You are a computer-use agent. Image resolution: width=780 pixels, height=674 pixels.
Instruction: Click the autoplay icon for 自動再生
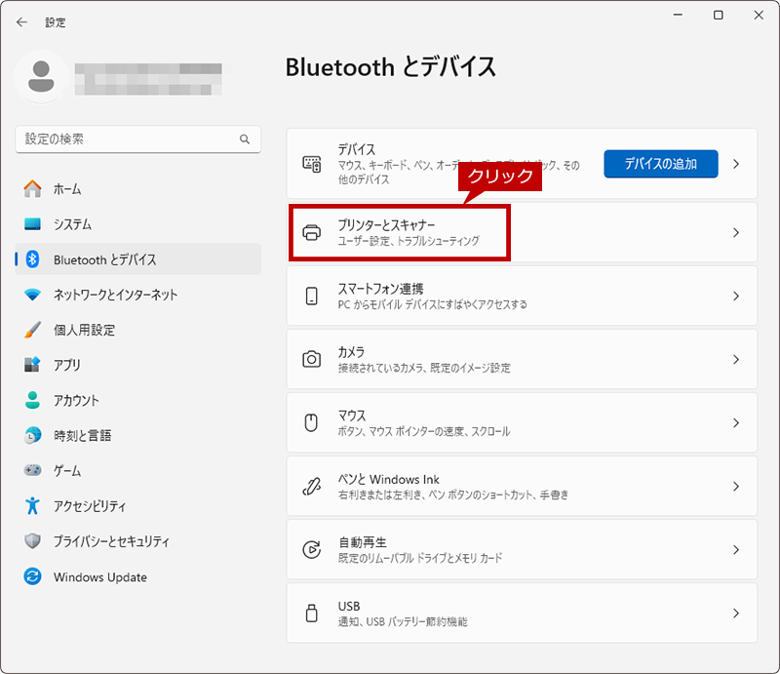coord(312,550)
